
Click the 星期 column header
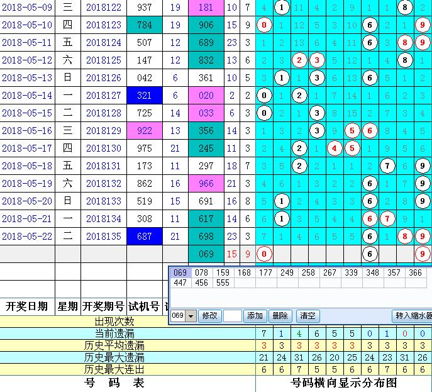pos(68,306)
